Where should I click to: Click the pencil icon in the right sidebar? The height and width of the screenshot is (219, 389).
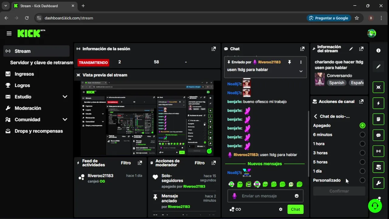(378, 66)
